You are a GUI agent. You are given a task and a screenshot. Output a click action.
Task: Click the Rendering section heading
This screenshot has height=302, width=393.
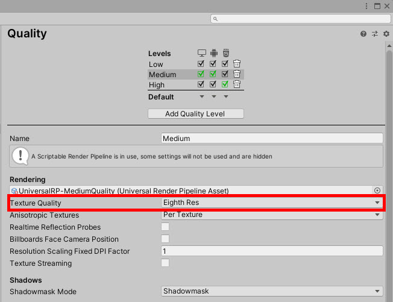click(28, 180)
